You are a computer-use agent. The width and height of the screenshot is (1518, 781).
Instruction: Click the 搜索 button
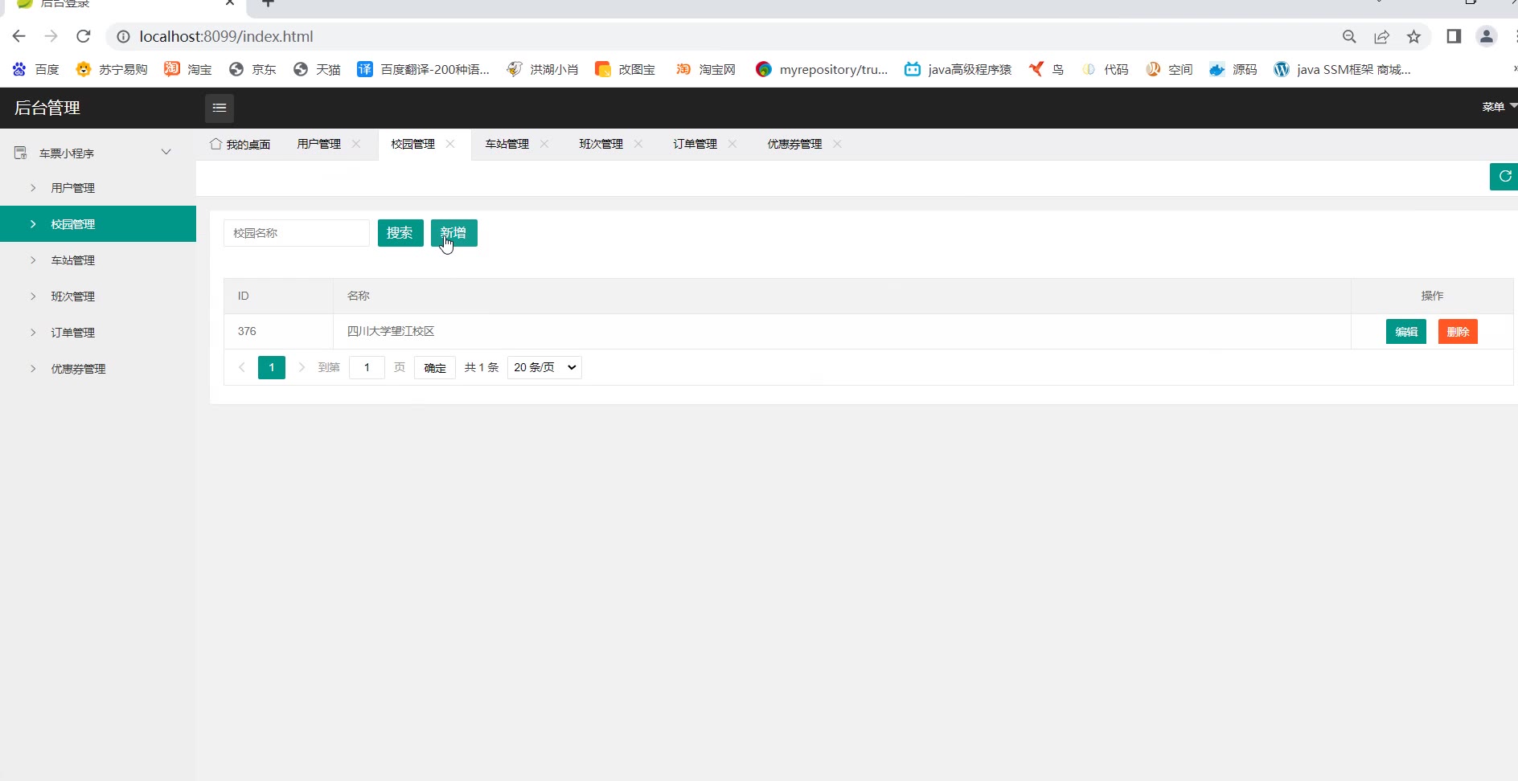click(x=400, y=233)
